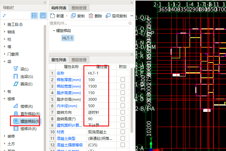The width and height of the screenshot is (226, 151).
Task: Tick 附加 checkbox for 梯段宽度 row
Action: pos(123,86)
